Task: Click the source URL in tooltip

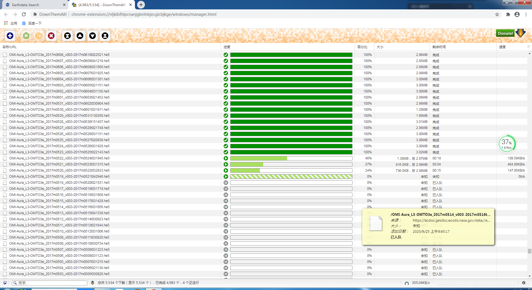Action: click(x=451, y=221)
